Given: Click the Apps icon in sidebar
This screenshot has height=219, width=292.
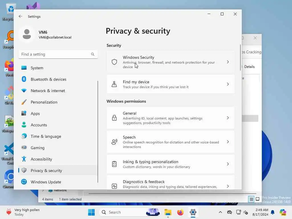Looking at the screenshot, I should (x=24, y=113).
